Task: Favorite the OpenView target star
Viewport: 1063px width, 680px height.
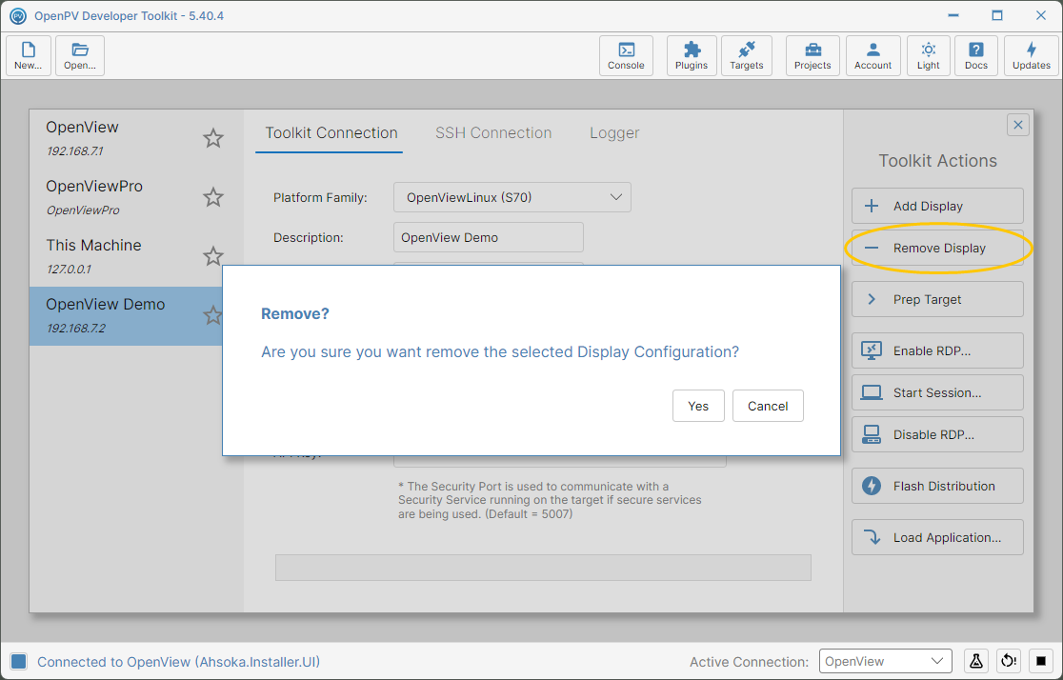Action: coord(212,138)
